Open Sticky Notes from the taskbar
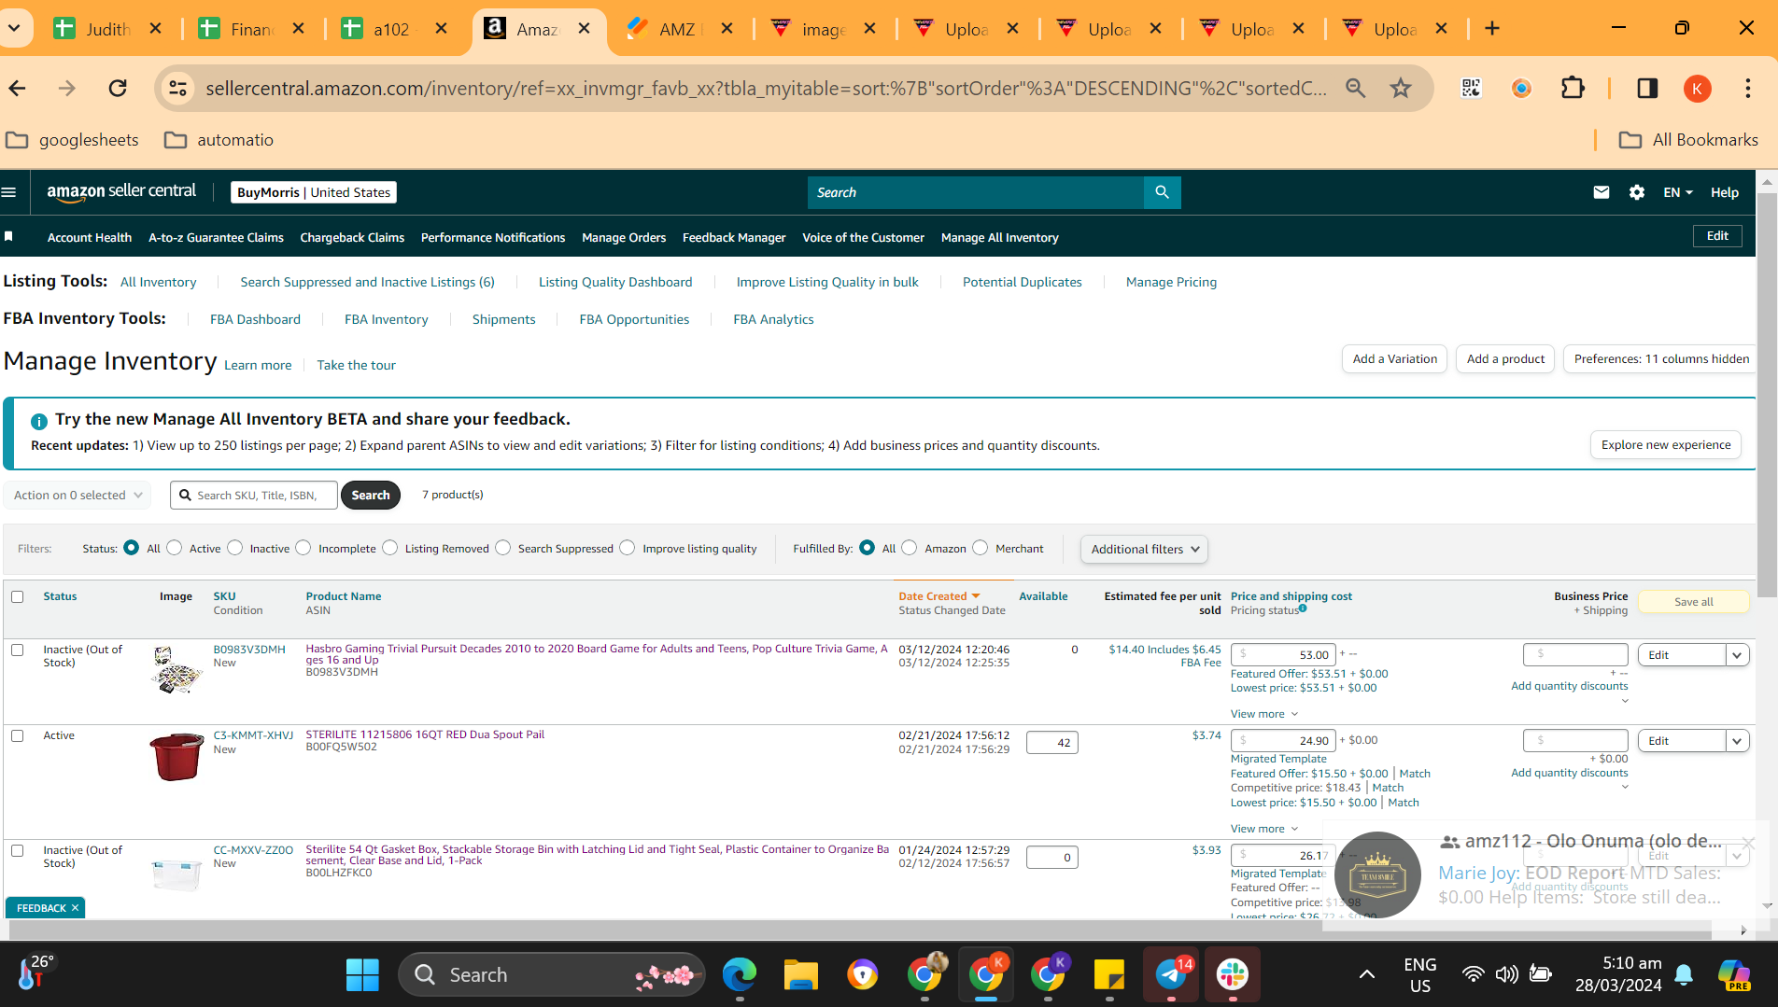Screen dimensions: 1778x1007 pos(1108,975)
